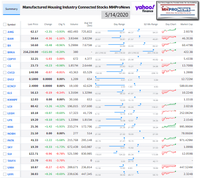Check the AMG row checkbox
Viewport: 200px width, 178px height.
(5, 32)
